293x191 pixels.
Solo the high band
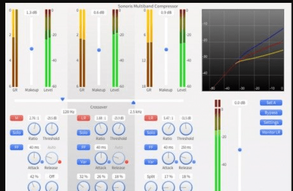pos(151,133)
